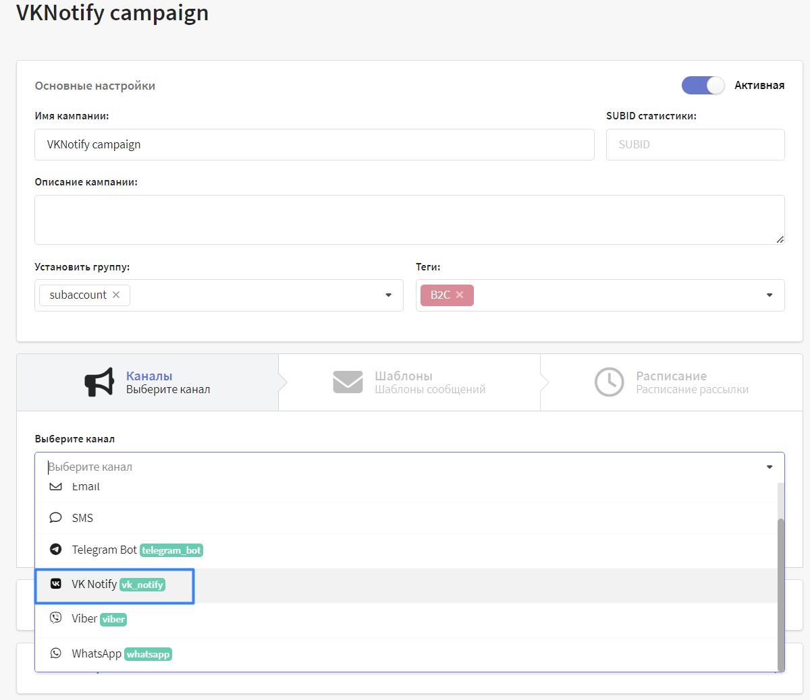
Task: Click the B2C tag label
Action: pyautogui.click(x=440, y=295)
